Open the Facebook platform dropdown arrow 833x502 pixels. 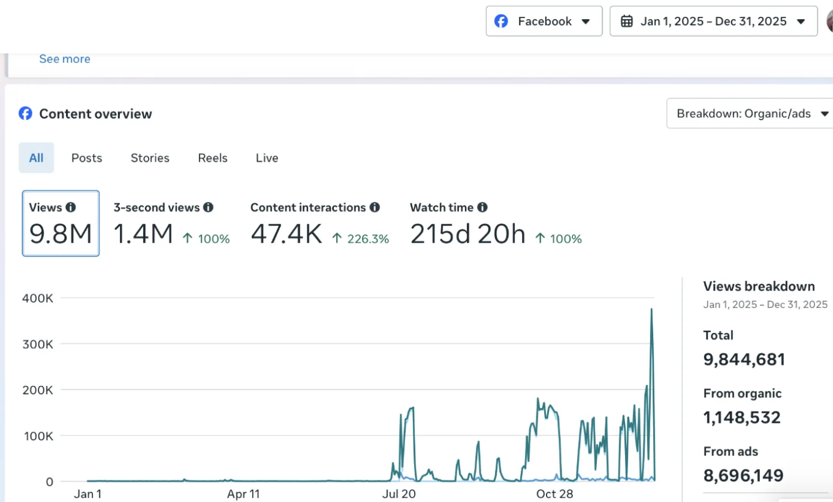(585, 22)
